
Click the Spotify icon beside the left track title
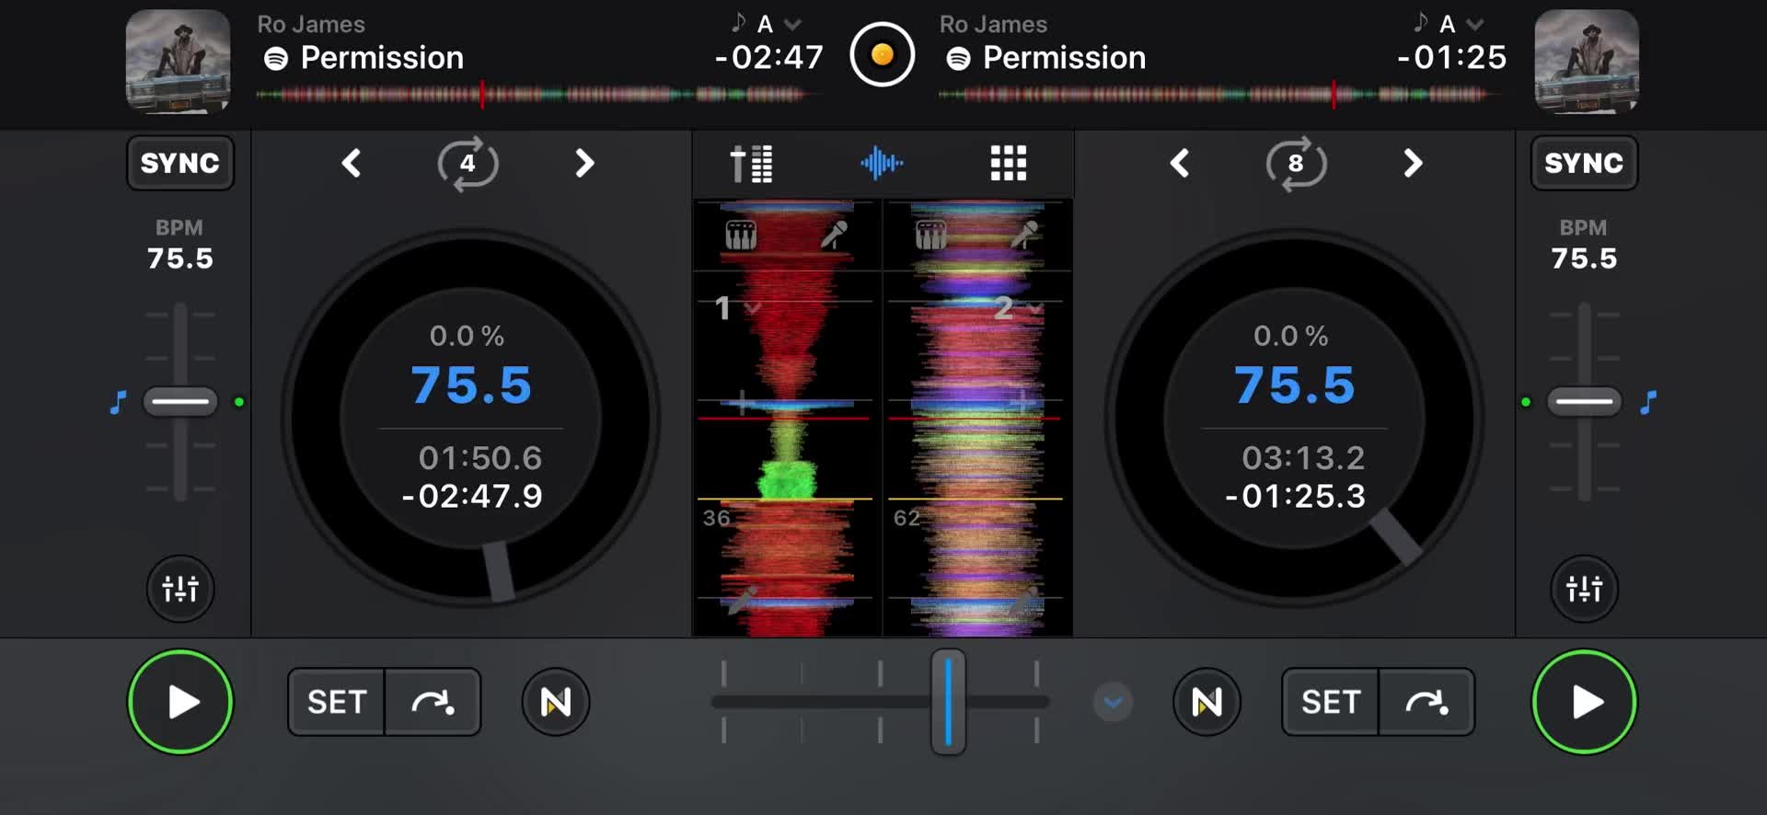pyautogui.click(x=276, y=59)
